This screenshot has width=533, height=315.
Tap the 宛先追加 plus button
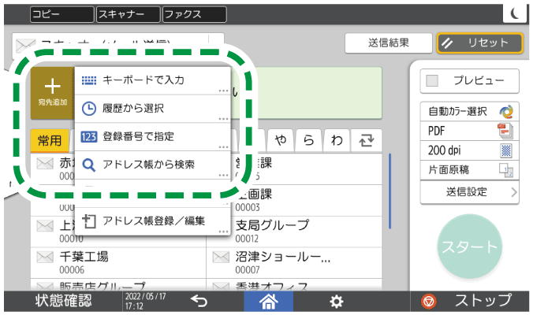coord(52,93)
